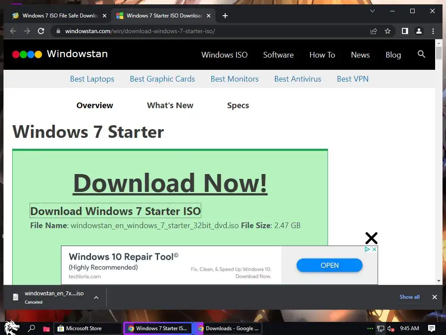Open the Chrome profile menu

[x=419, y=31]
